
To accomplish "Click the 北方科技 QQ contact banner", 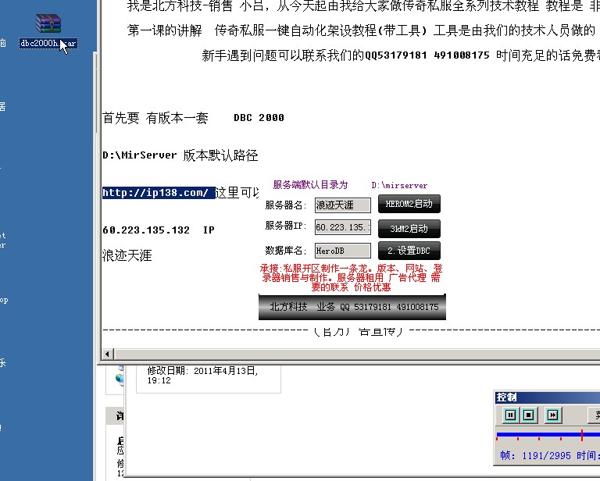I will [x=352, y=307].
